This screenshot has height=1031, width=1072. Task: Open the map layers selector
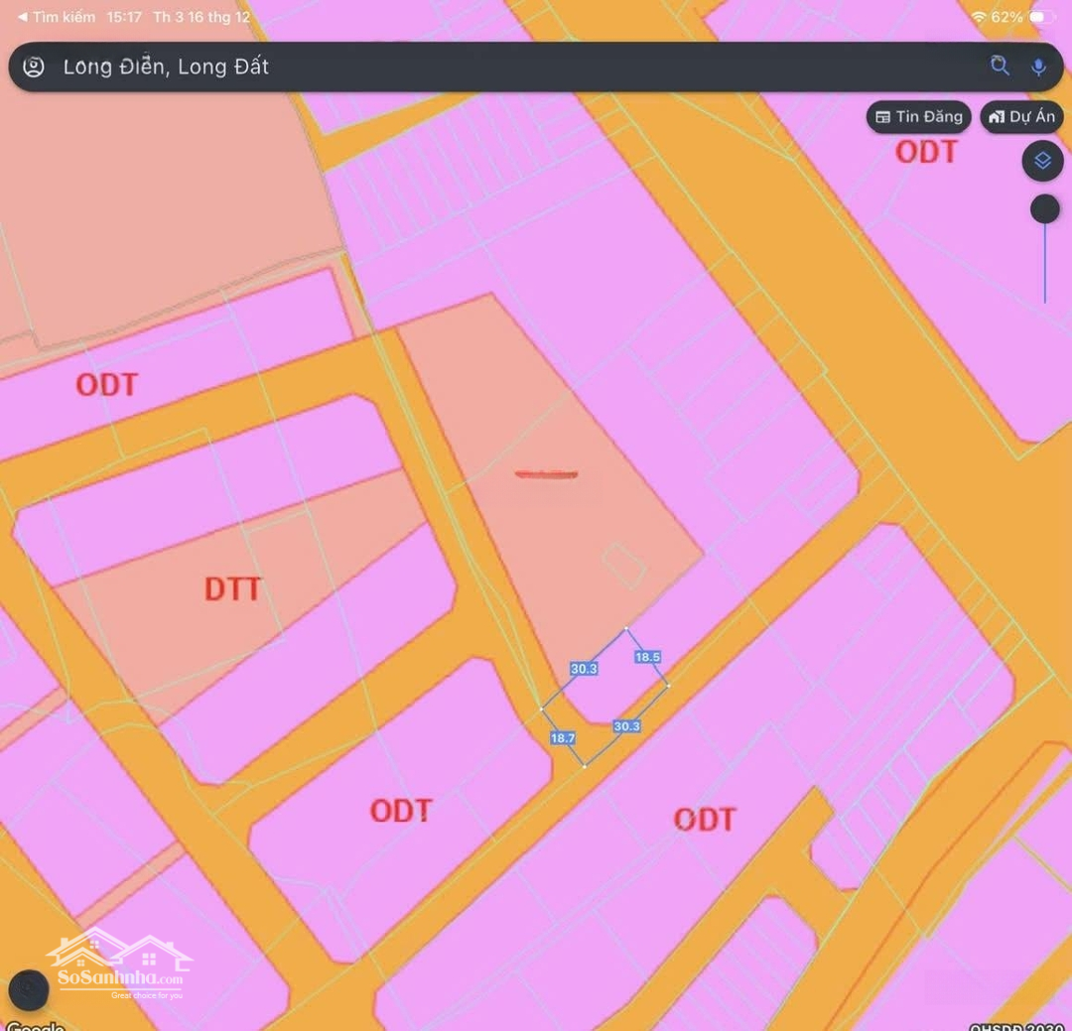click(1042, 161)
